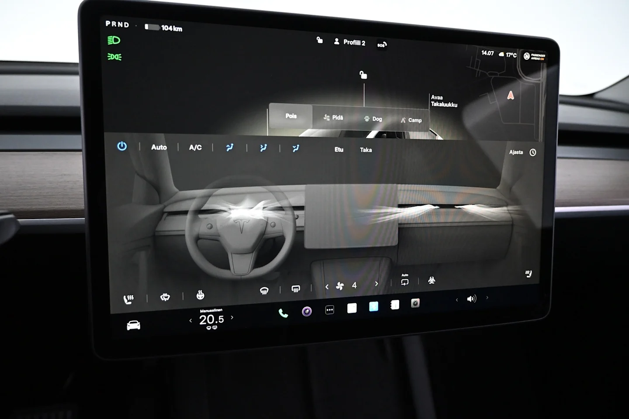This screenshot has height=419, width=629.
Task: Select Camp mode
Action: click(411, 120)
